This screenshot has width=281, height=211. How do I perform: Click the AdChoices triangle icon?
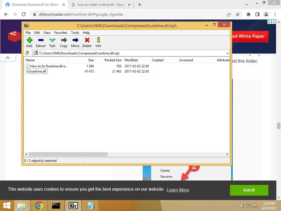(x=269, y=22)
